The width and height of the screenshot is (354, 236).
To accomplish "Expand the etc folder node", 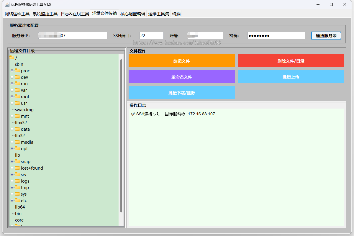I will click(x=12, y=201).
